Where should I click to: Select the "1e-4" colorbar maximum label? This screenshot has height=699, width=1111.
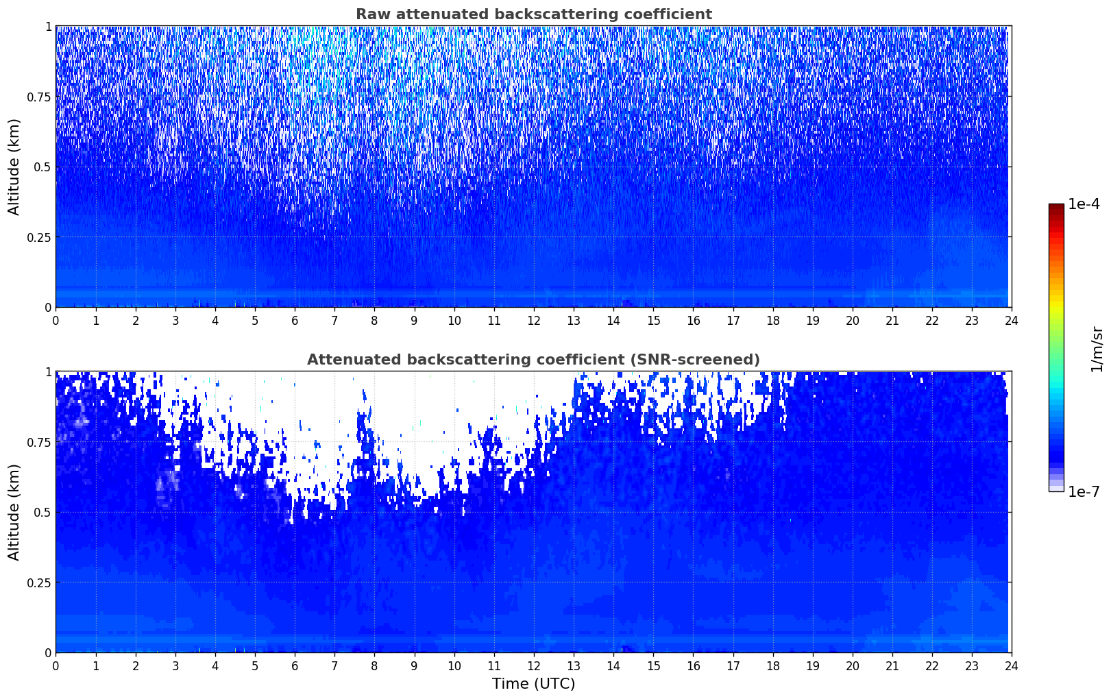click(x=1084, y=204)
